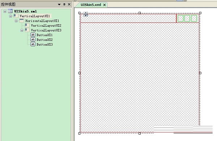This screenshot has width=217, height=141.
Task: Select the second green button on canvas
Action: point(187,18)
